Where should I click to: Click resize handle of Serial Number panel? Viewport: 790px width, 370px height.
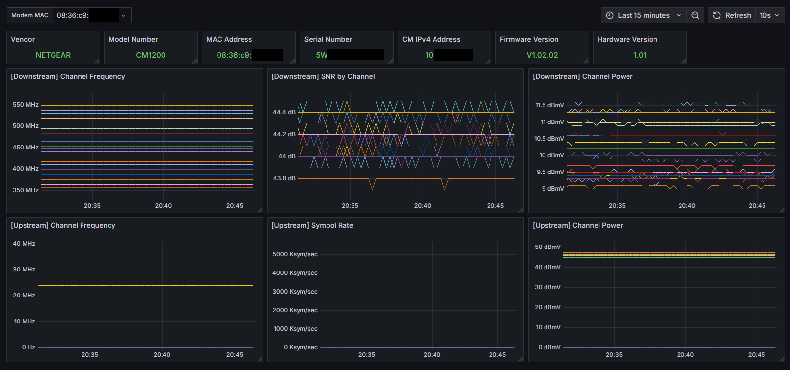(391, 61)
